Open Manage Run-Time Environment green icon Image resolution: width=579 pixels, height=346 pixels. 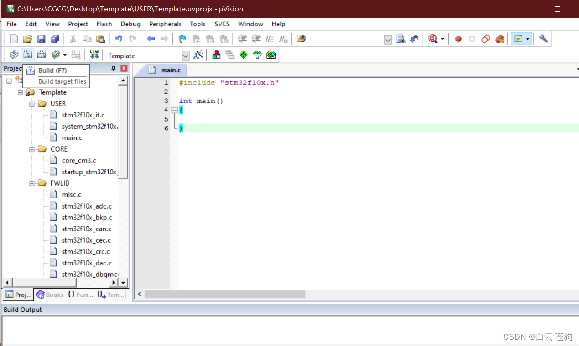tap(244, 55)
